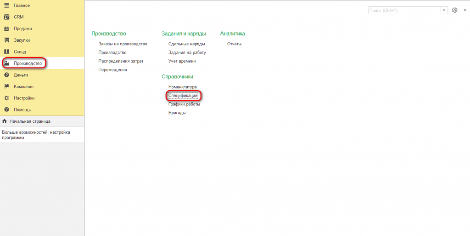Open the Производство documents link
This screenshot has width=470, height=236.
[112, 52]
